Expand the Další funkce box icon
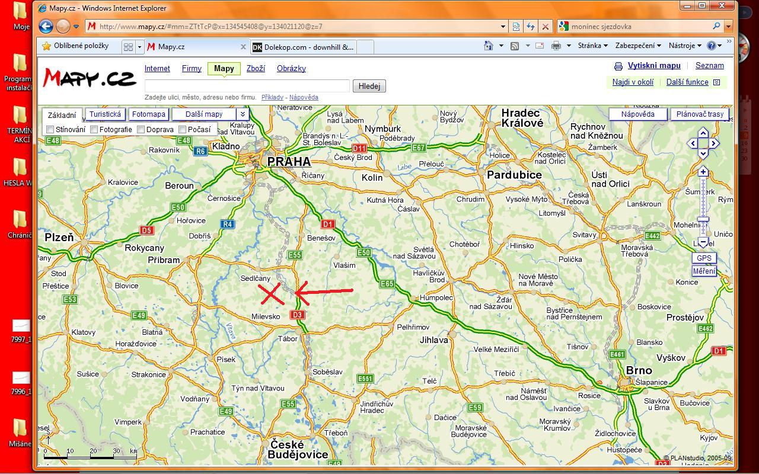Image resolution: width=759 pixels, height=474 pixels. 716,82
